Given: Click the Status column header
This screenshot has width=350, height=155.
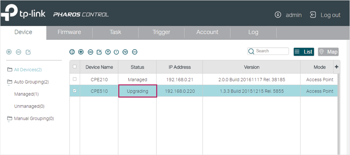Looking at the screenshot, I should [x=137, y=67].
